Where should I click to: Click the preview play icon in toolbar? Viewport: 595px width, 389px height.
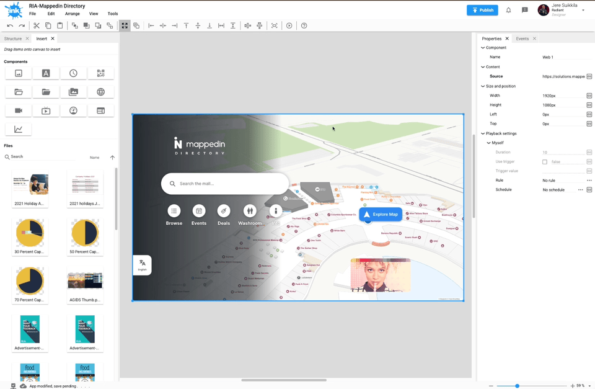click(289, 25)
